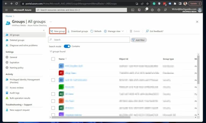Open the Directories and subscriptions filter icon
Viewport: 206px width, 123px height.
pos(139,10)
